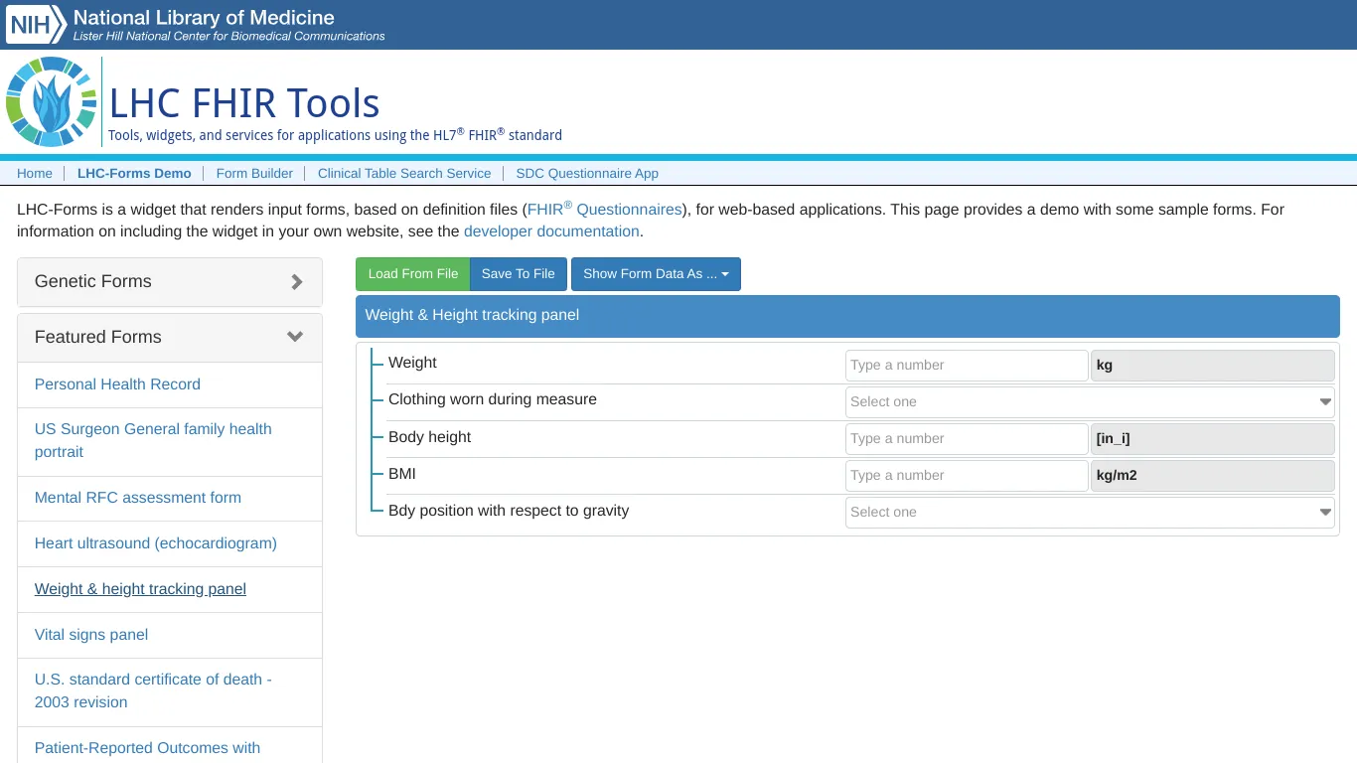Expand the Genetic Forms section chevron
Screen dimensions: 1357x763
pos(296,281)
